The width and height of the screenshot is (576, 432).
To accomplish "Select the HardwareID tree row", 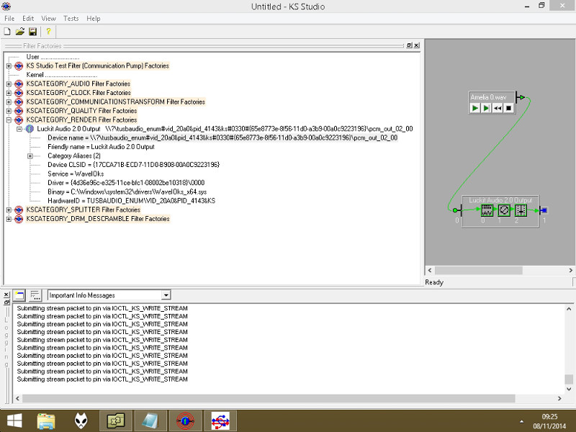I will coord(132,201).
